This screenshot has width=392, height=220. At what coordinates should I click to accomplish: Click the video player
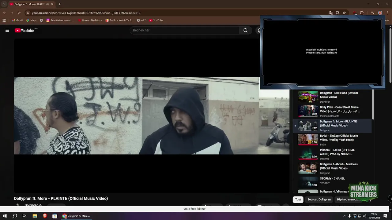click(152, 116)
